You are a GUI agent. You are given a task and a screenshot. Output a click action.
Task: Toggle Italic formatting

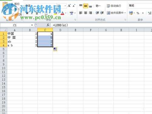tap(32, 13)
